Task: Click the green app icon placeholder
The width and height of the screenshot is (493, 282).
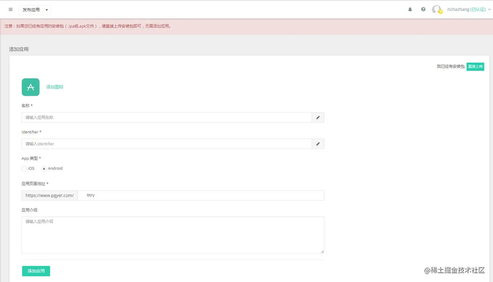Action: [31, 87]
